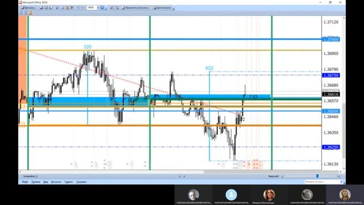Click the 1.37000 price level label
This screenshot has height=205, width=364.
[x=331, y=39]
